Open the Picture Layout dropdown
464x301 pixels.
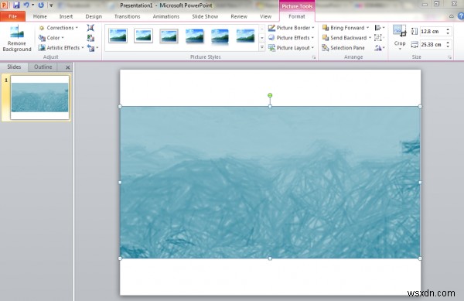click(292, 48)
